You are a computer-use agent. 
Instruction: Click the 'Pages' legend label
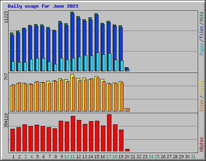(x=202, y=49)
